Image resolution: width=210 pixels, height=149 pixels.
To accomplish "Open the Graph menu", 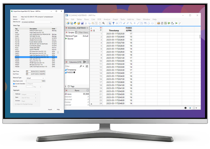I will coord(115,19).
